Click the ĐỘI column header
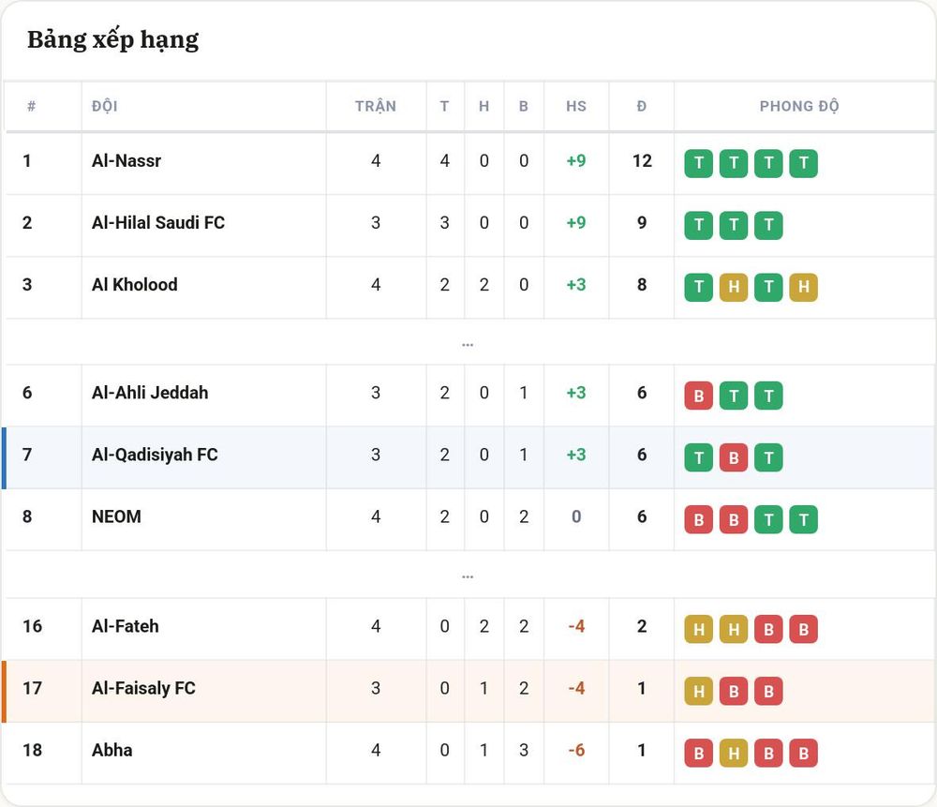This screenshot has width=937, height=807. pyautogui.click(x=105, y=107)
